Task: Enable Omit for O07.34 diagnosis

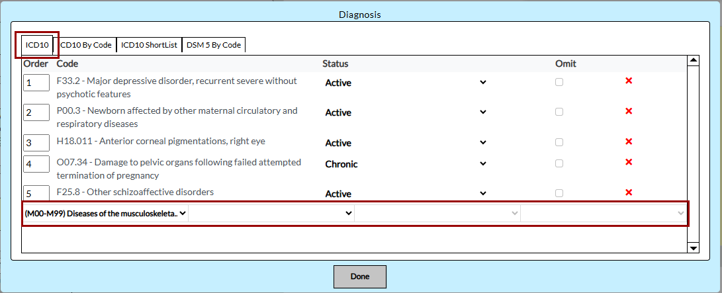Action: pyautogui.click(x=559, y=163)
